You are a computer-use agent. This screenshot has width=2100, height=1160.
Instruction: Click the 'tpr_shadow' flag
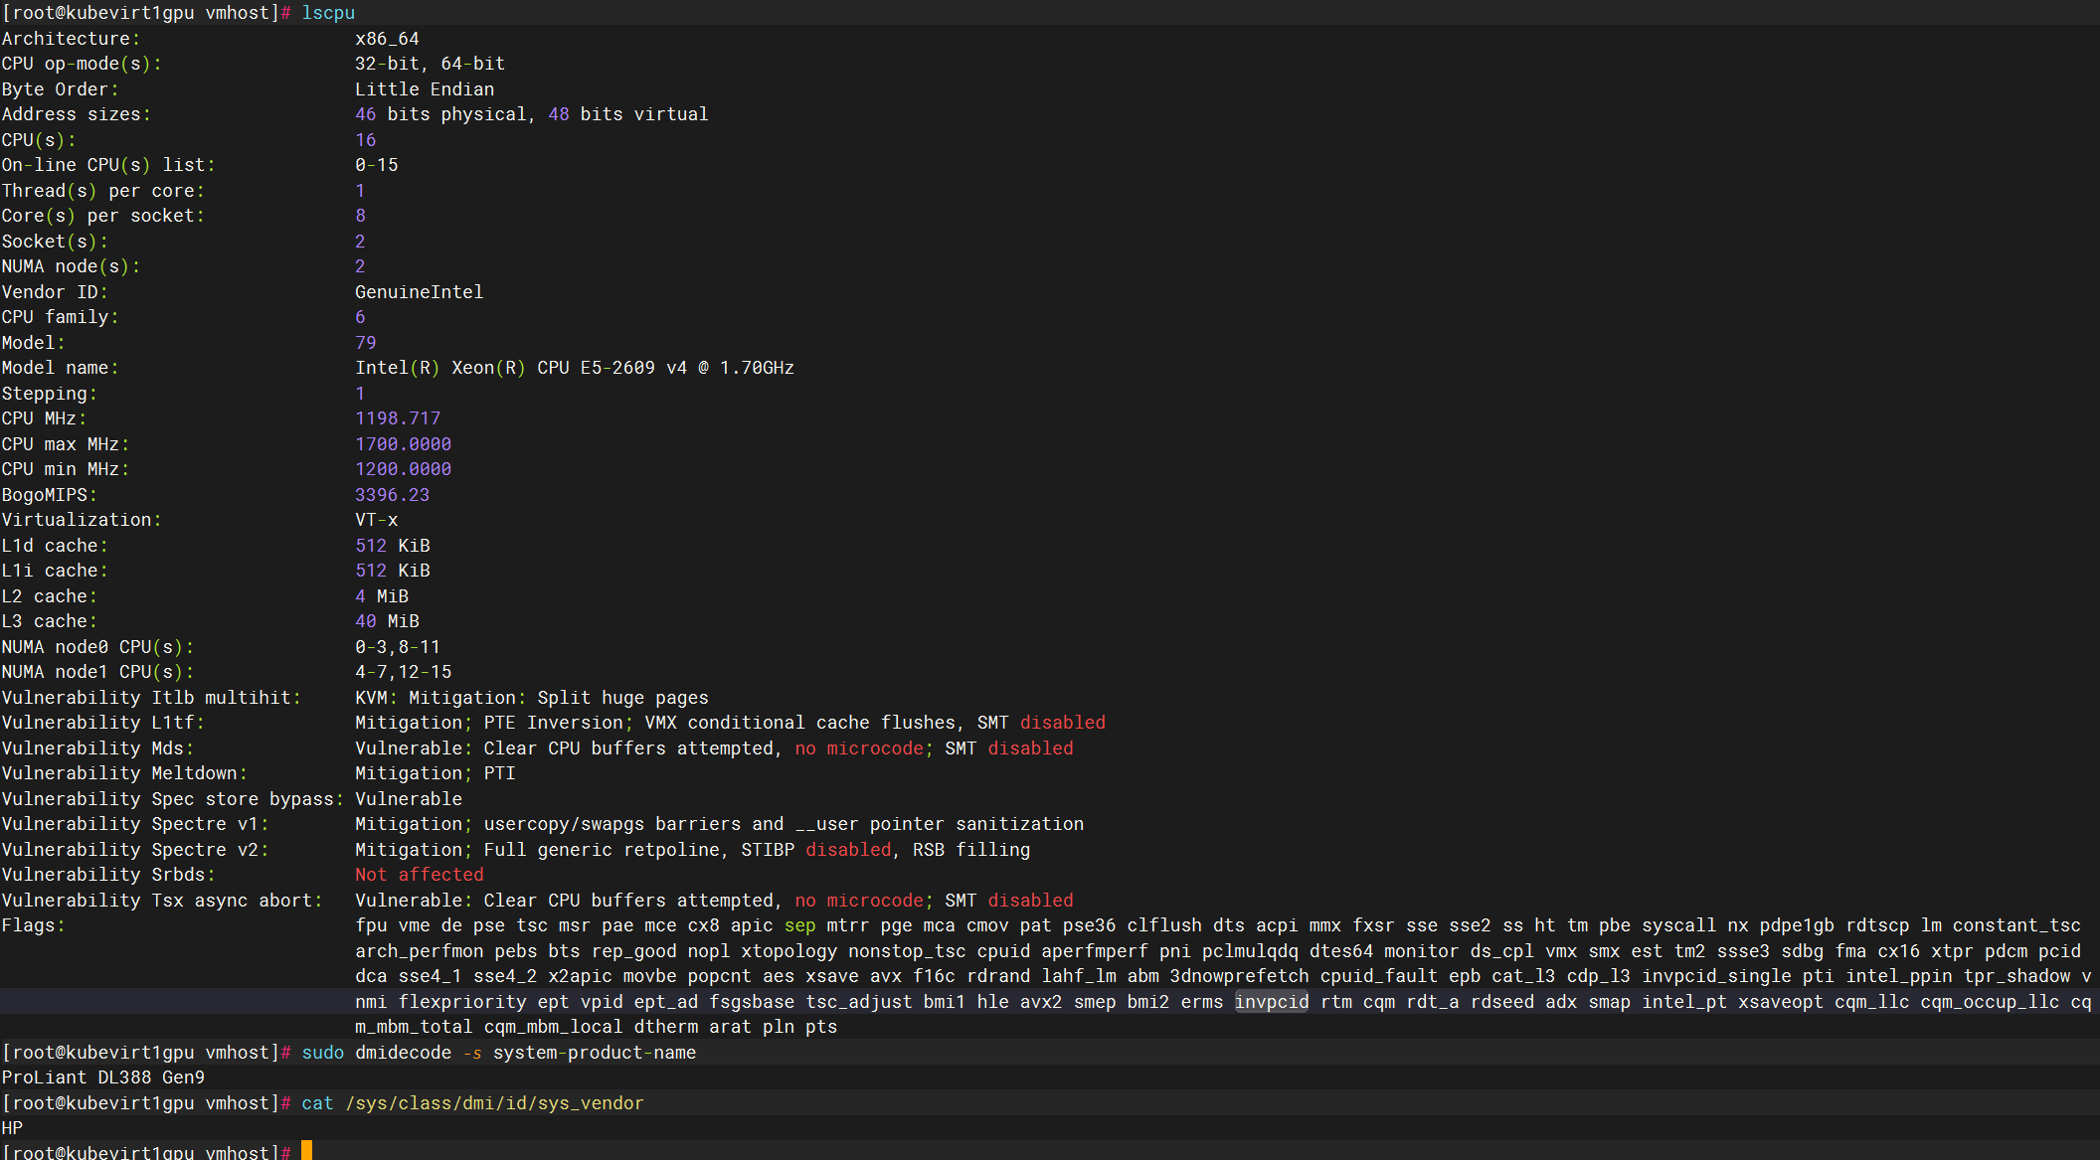pyautogui.click(x=2016, y=976)
